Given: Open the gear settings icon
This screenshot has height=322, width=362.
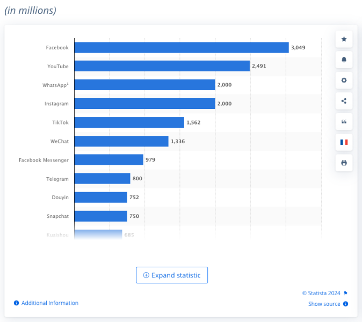Looking at the screenshot, I should click(344, 80).
